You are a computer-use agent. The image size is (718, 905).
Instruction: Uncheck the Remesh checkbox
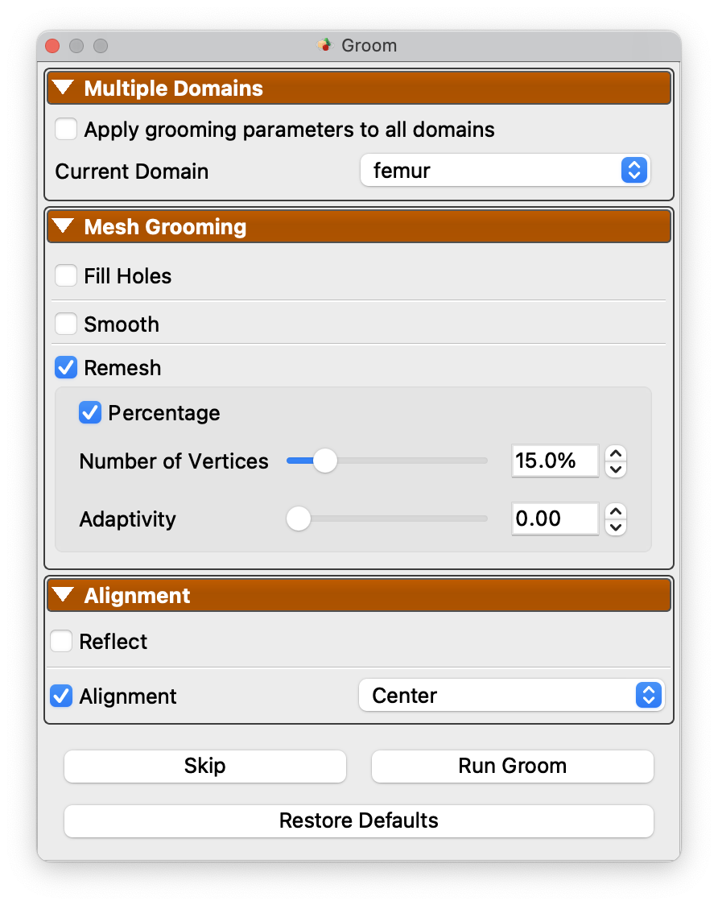(x=66, y=368)
